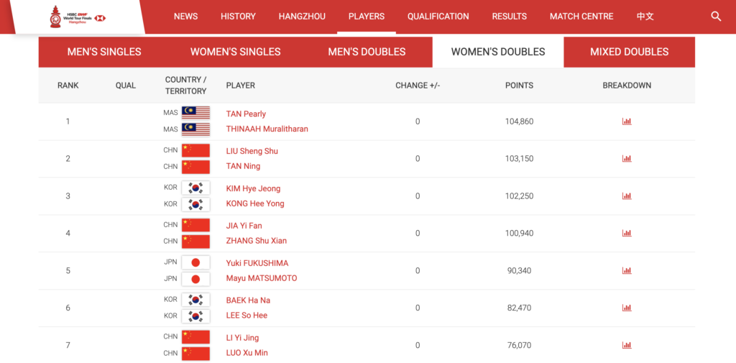
Task: Open THINAAH Muralitharan player profile
Action: (x=267, y=129)
